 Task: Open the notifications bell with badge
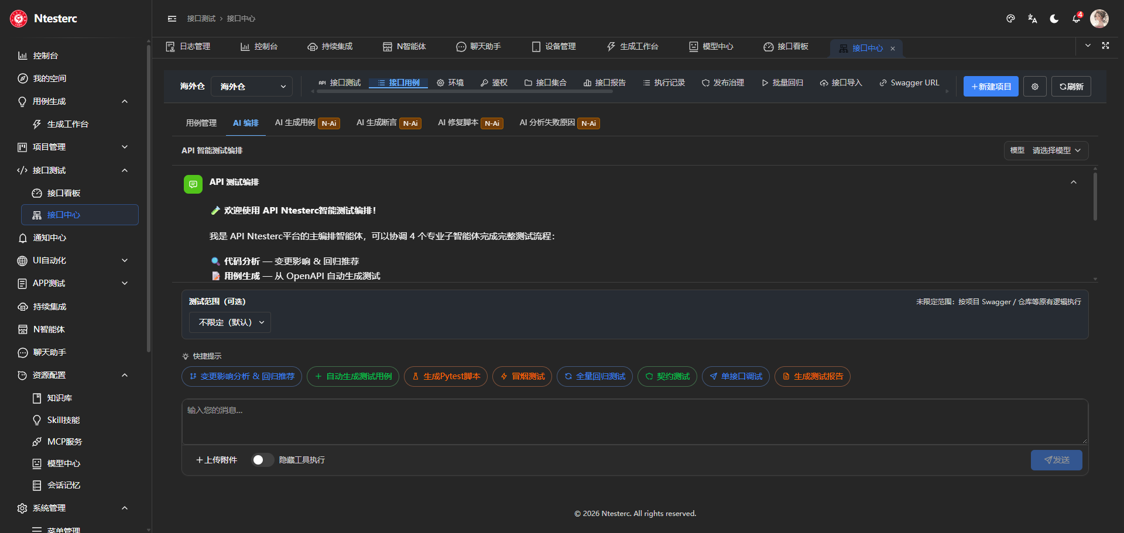1077,18
